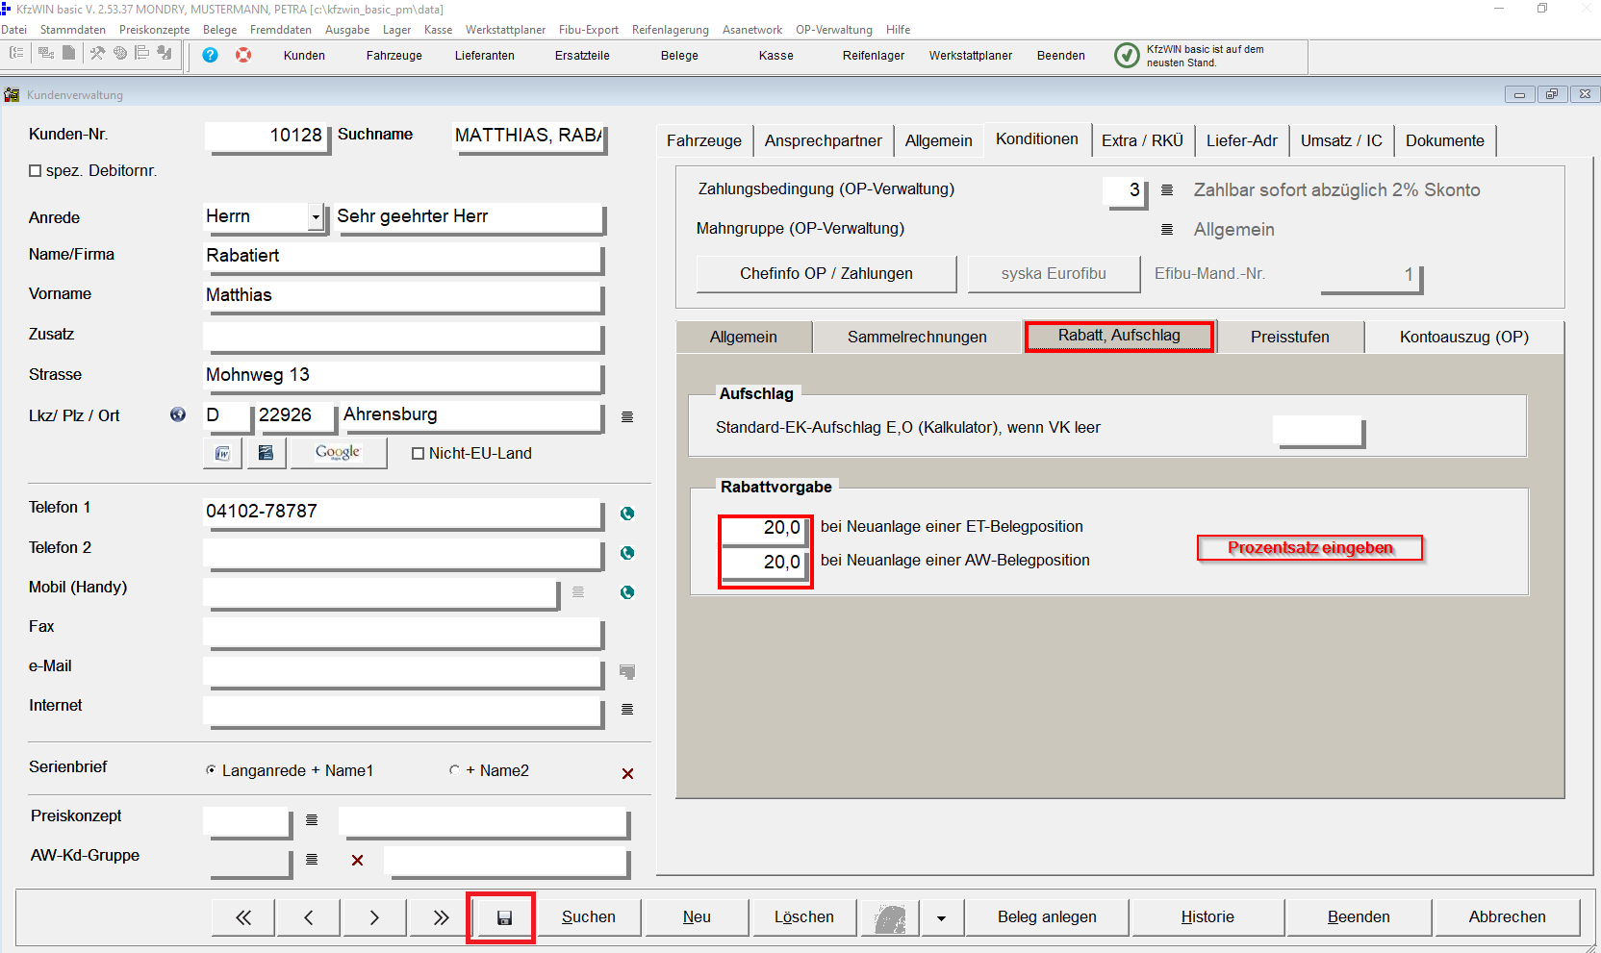This screenshot has height=953, width=1601.
Task: Select Langanrede + Name1 radio option
Action: (x=211, y=770)
